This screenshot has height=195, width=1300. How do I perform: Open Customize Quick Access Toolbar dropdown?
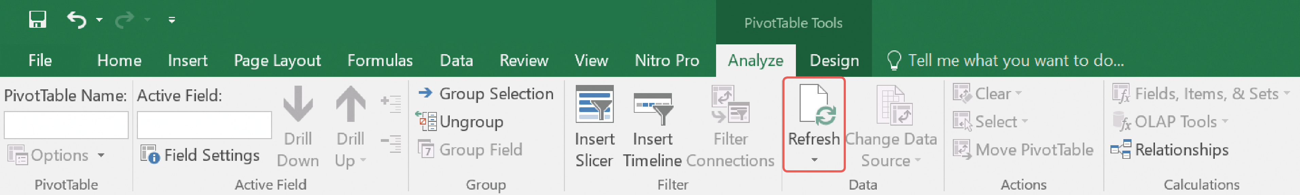click(x=172, y=20)
